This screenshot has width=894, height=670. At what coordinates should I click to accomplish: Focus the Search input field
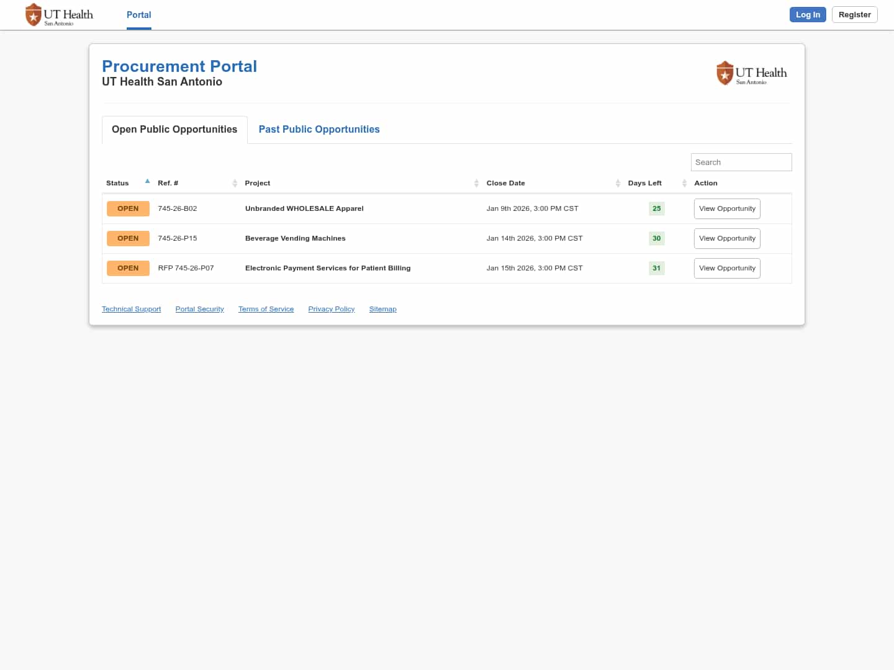pyautogui.click(x=741, y=162)
